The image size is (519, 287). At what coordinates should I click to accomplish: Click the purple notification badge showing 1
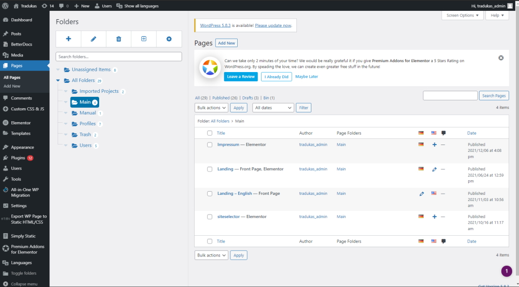[507, 271]
